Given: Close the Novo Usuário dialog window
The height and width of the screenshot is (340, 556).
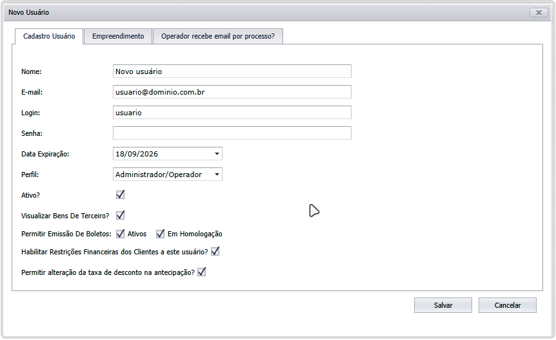Looking at the screenshot, I should click(538, 12).
